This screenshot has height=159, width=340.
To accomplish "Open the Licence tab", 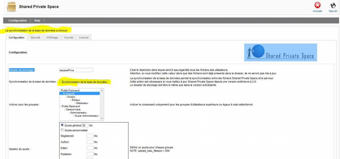I will point(84,38).
